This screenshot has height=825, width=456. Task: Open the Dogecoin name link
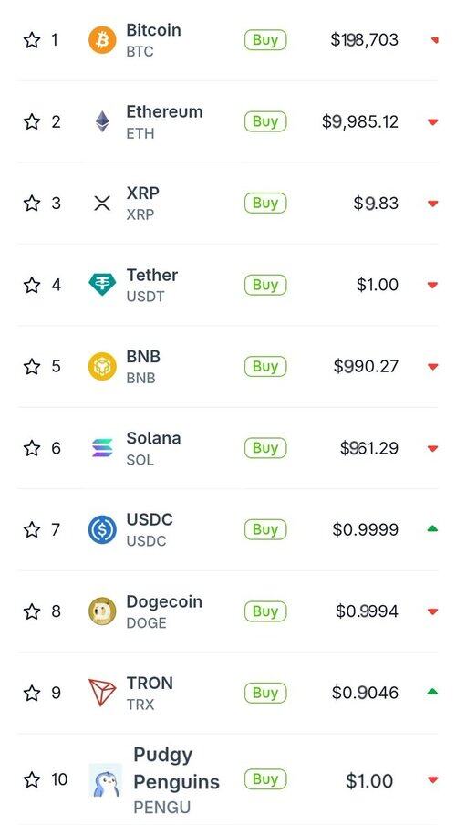pyautogui.click(x=164, y=601)
